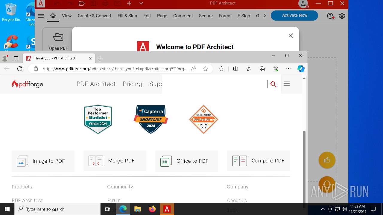The image size is (383, 215).
Task: Open the PDF Architect website menu item
Action: point(96,84)
